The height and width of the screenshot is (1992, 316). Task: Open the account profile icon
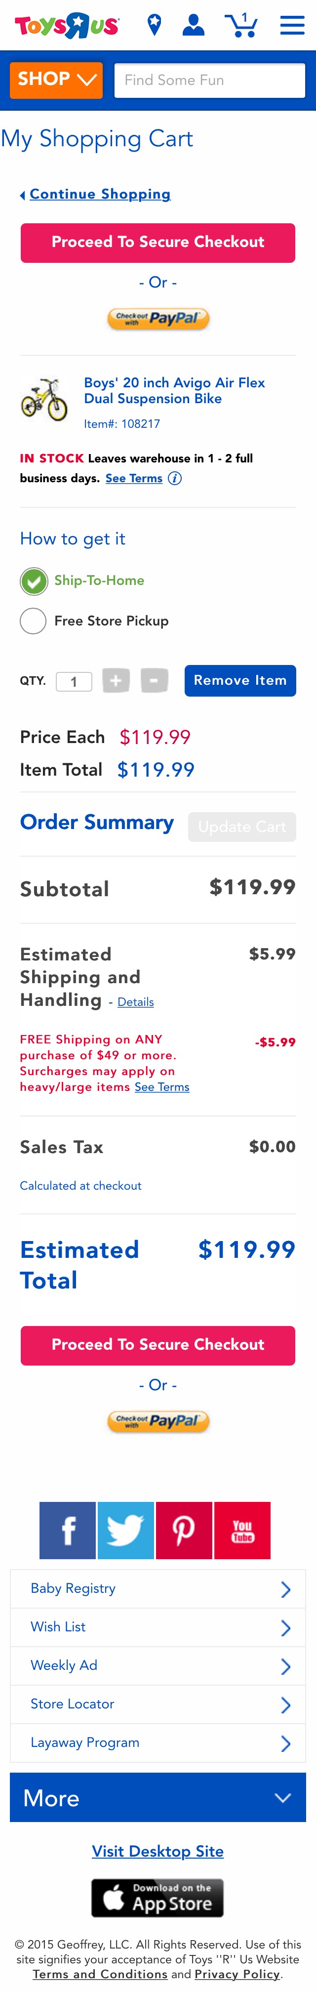click(193, 25)
